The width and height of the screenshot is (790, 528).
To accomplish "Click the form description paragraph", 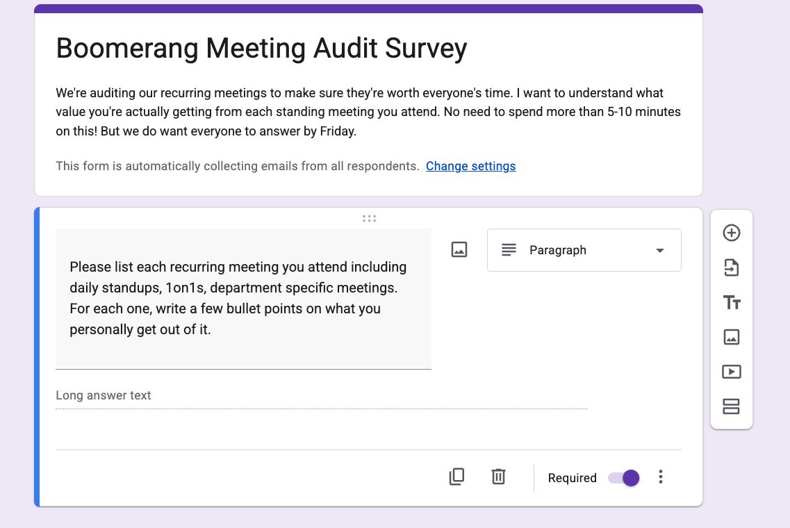I will (x=368, y=112).
